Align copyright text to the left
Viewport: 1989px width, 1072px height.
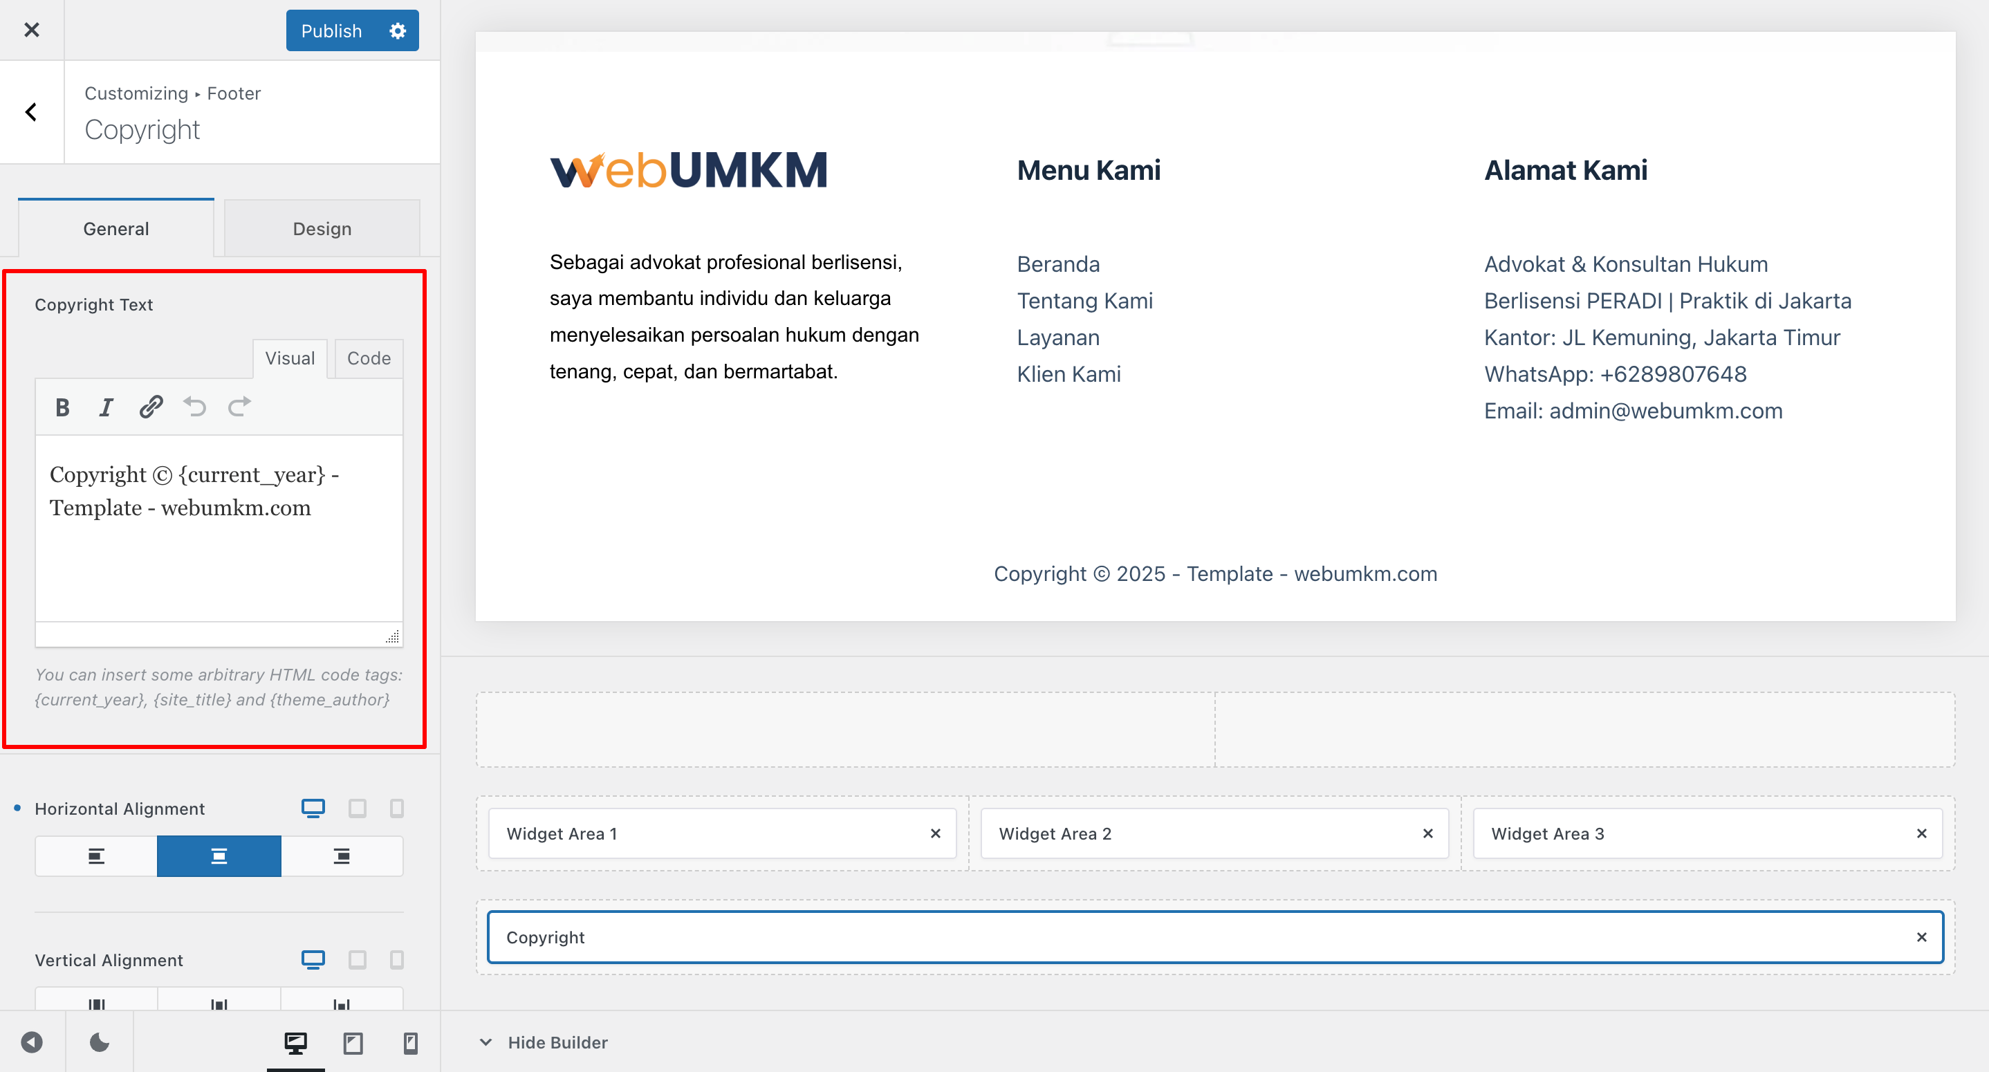95,856
